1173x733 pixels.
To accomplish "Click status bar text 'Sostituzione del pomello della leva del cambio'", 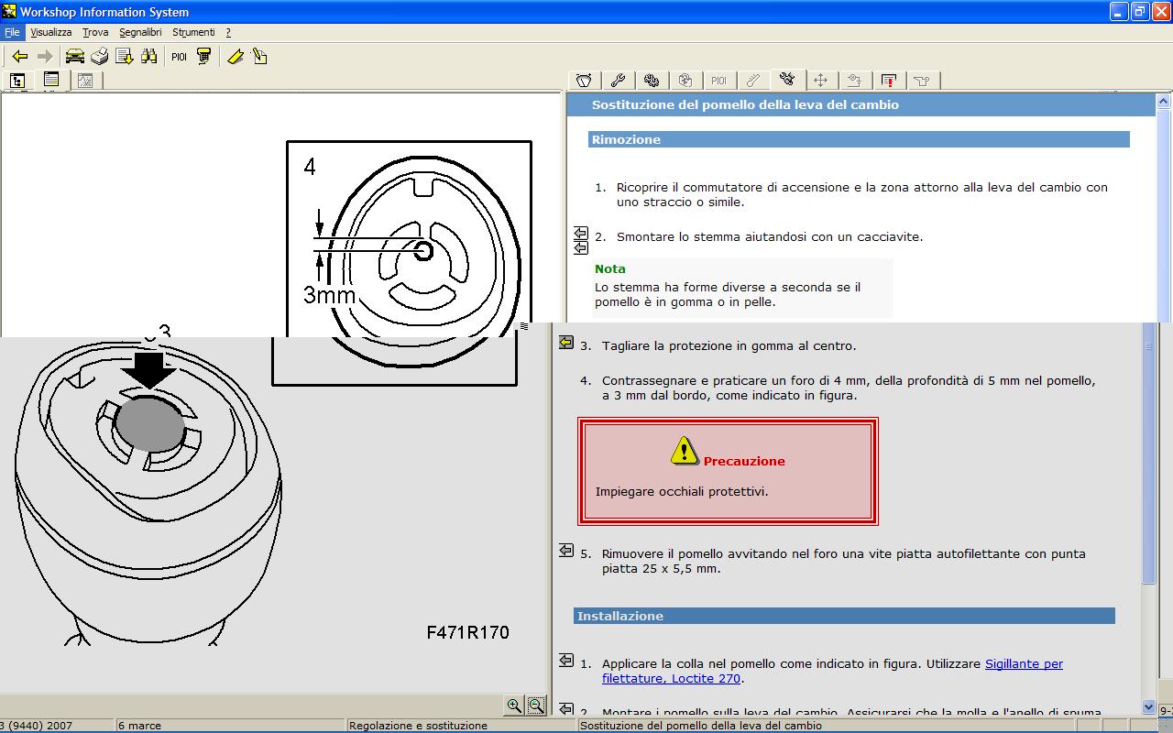I will point(701,726).
